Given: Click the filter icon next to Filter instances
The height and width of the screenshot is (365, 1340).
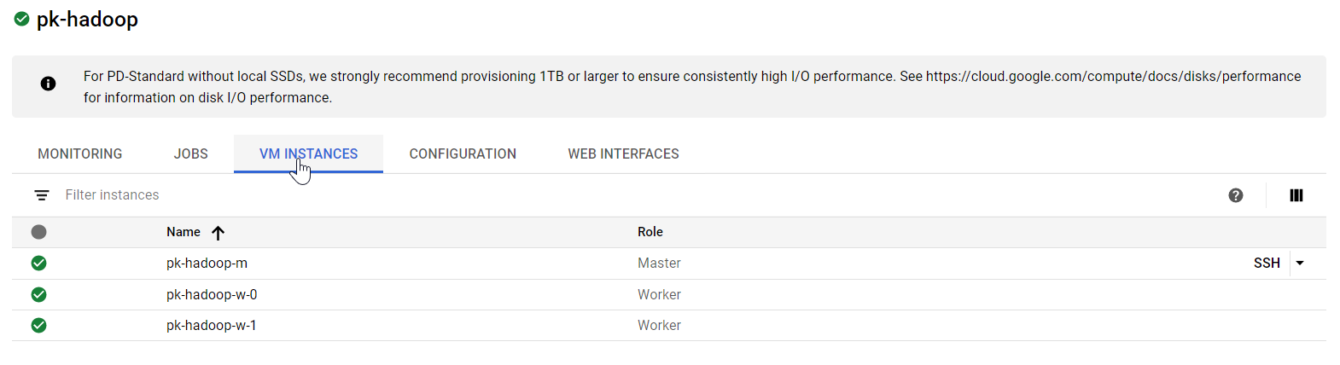Looking at the screenshot, I should tap(41, 195).
